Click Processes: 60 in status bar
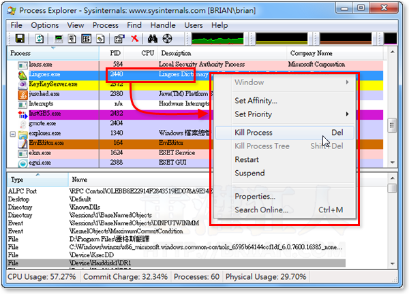This screenshot has width=409, height=294. pyautogui.click(x=197, y=276)
